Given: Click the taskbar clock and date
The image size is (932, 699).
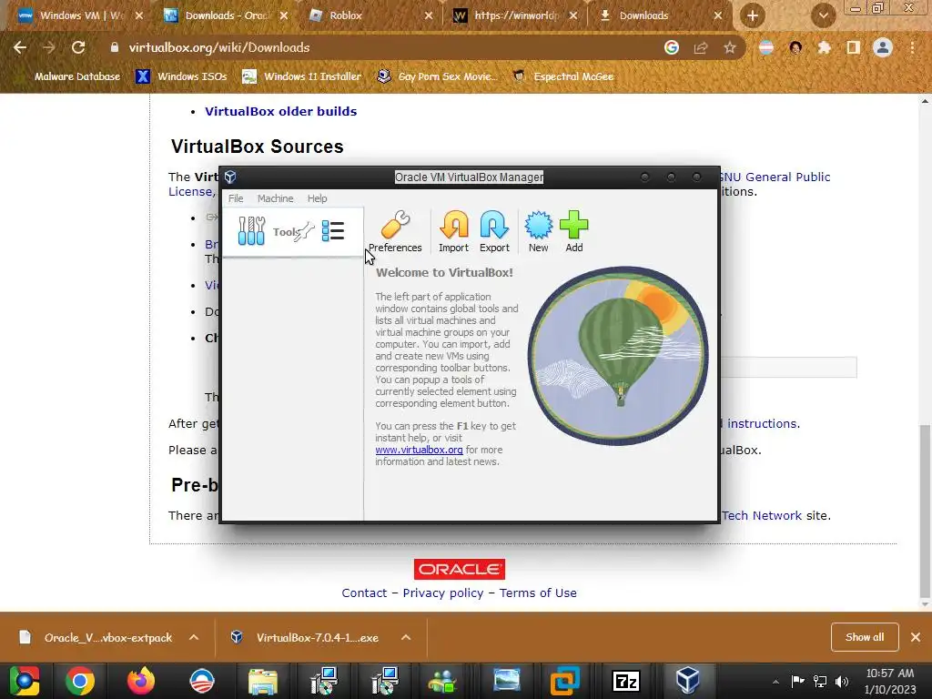Looking at the screenshot, I should [x=890, y=681].
